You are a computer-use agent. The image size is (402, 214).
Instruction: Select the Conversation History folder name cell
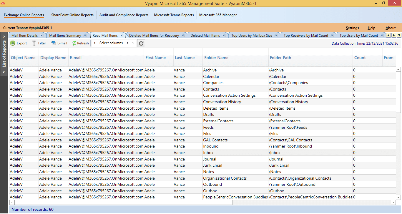pos(235,102)
